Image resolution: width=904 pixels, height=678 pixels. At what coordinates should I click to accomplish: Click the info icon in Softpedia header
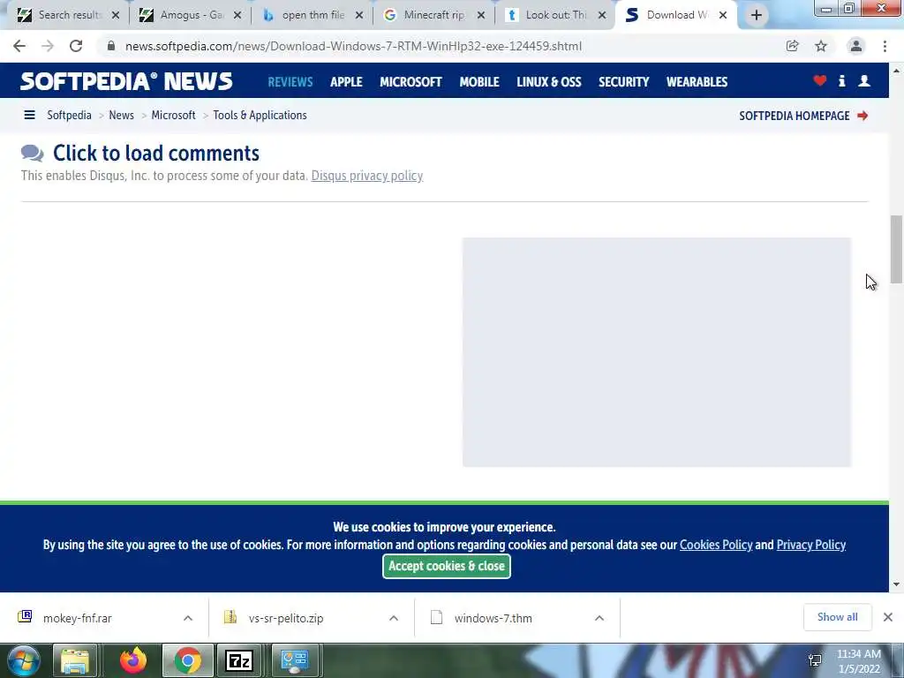point(841,80)
